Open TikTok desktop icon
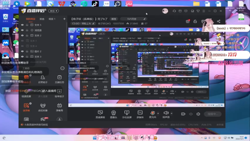This screenshot has height=141, width=250. click(95, 4)
